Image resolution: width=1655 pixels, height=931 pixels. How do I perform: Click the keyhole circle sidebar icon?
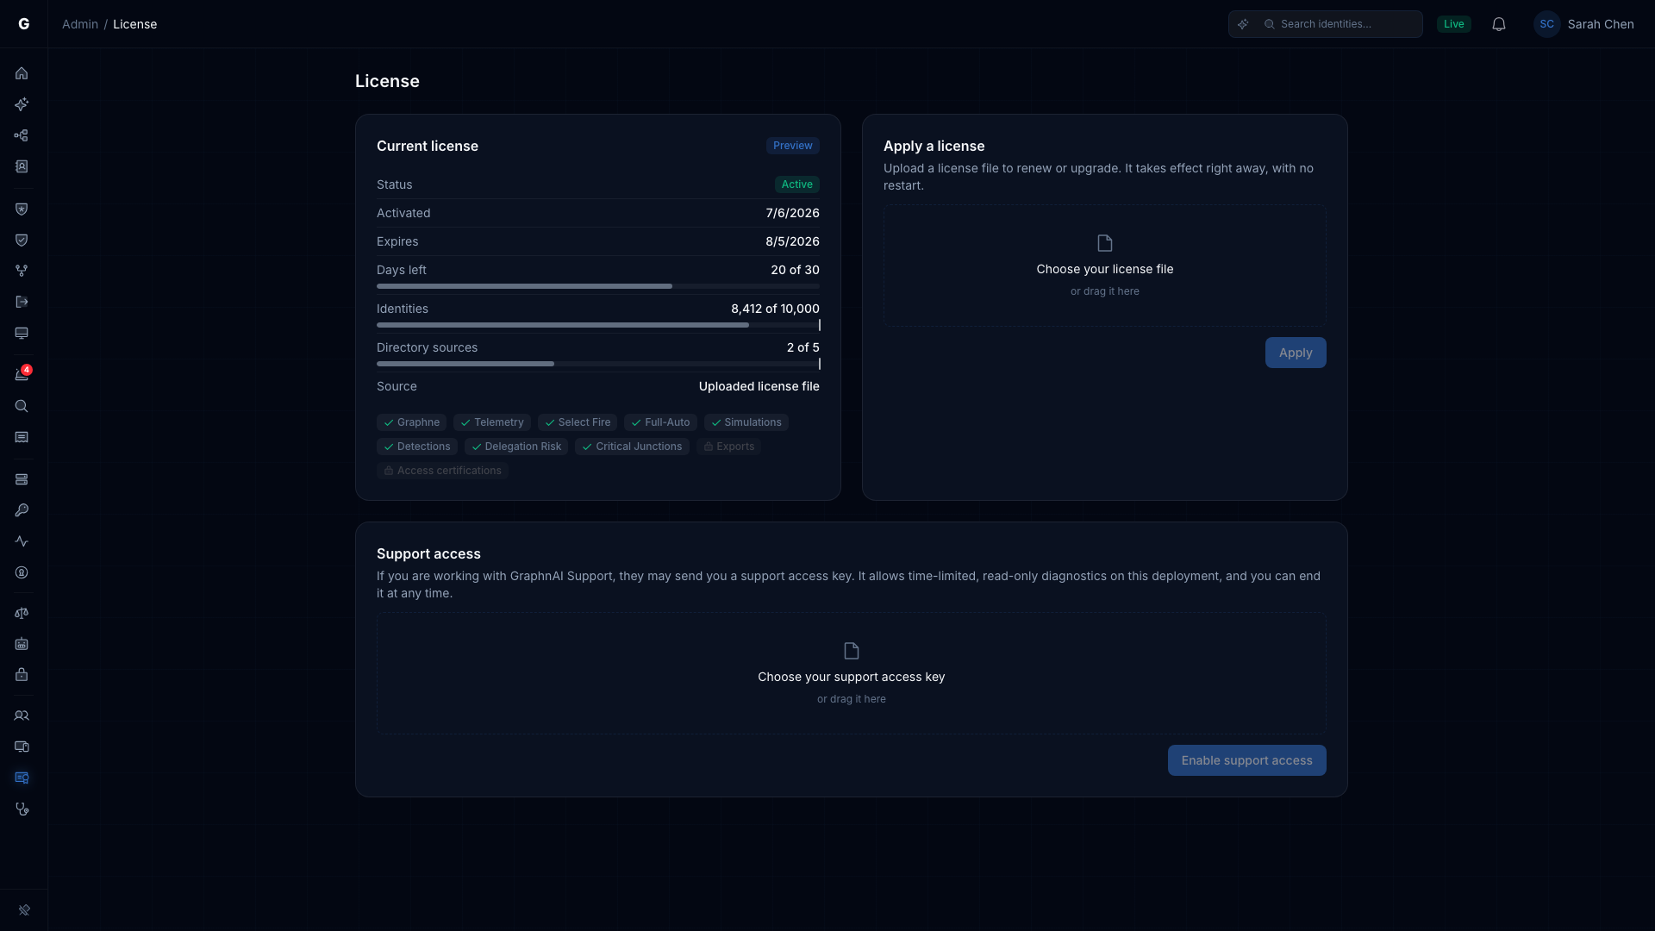tap(22, 572)
